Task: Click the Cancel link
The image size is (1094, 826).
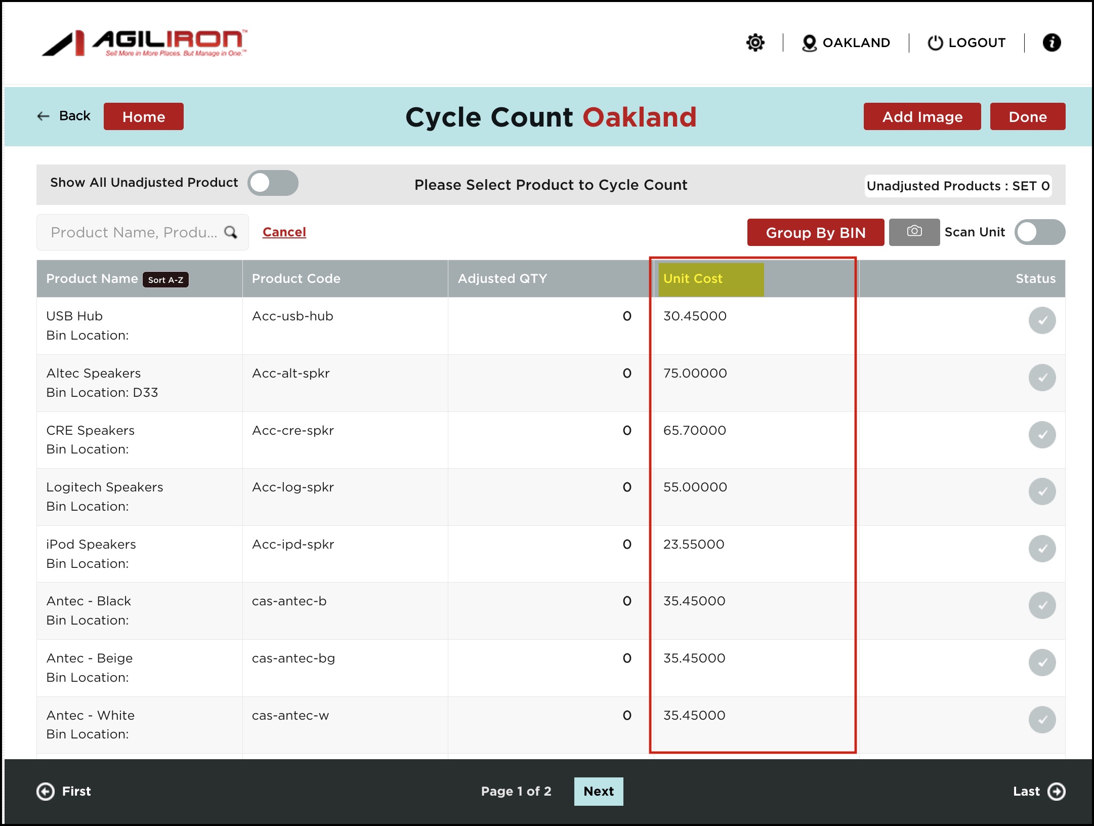Action: point(284,232)
